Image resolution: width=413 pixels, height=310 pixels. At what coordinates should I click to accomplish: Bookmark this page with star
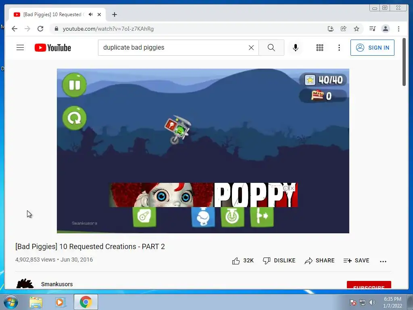point(357,29)
